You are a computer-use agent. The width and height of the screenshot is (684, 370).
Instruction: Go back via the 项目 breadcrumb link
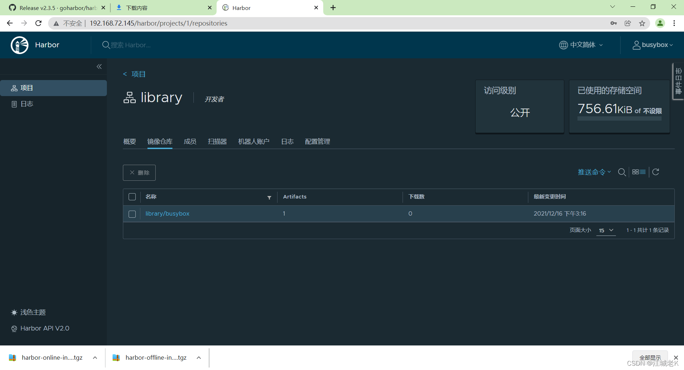(x=138, y=74)
